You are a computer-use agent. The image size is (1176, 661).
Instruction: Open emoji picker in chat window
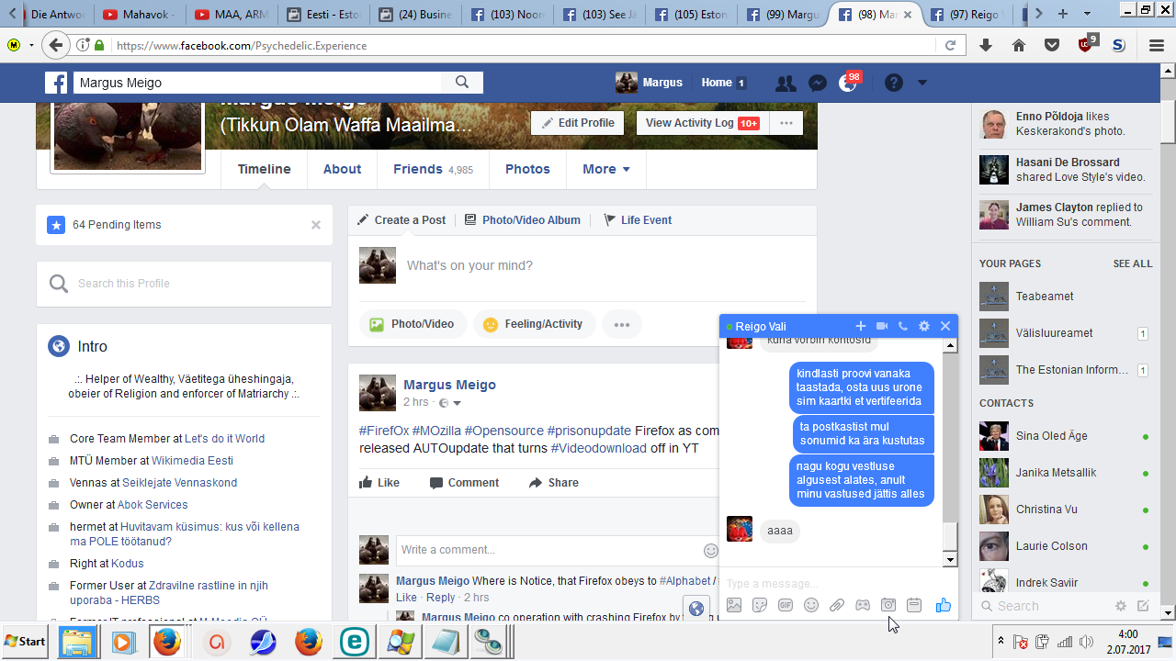pyautogui.click(x=811, y=605)
